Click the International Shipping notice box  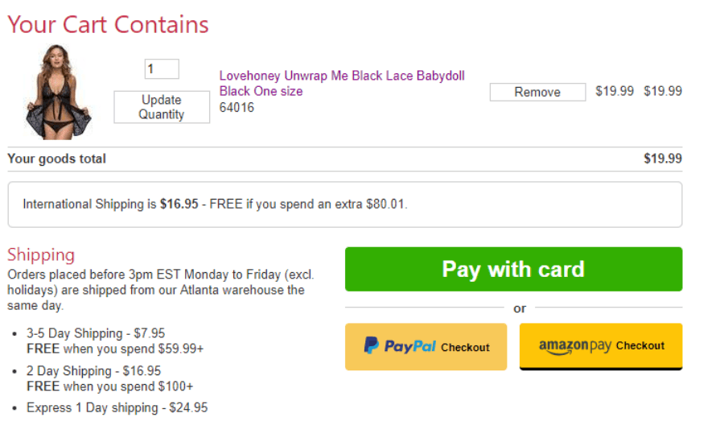(344, 205)
